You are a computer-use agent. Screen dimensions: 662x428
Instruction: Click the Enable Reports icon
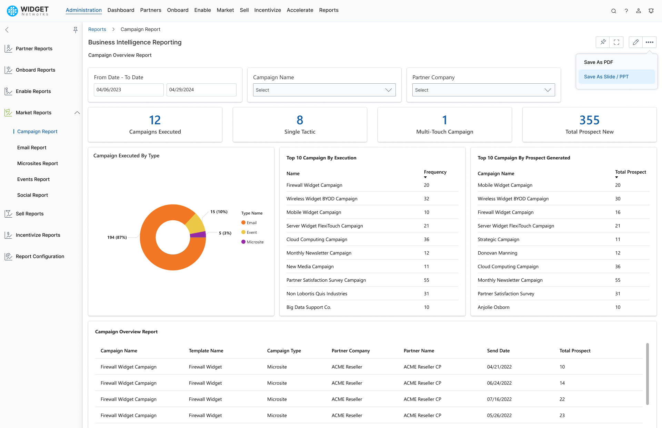[x=9, y=91]
